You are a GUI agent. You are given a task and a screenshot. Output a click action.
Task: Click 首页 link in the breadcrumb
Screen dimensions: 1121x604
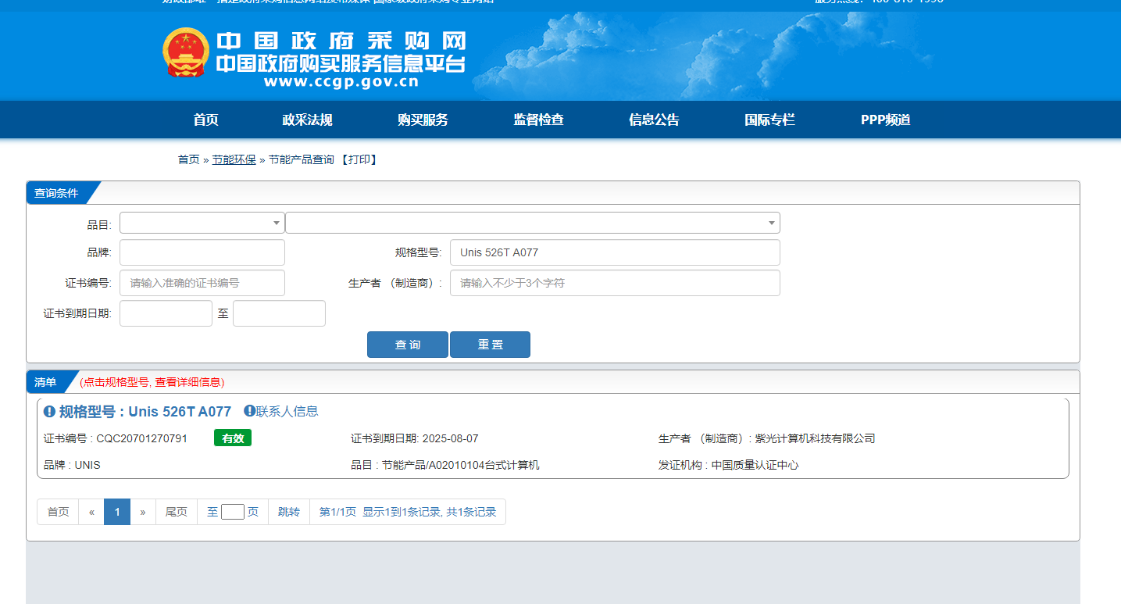click(x=189, y=159)
